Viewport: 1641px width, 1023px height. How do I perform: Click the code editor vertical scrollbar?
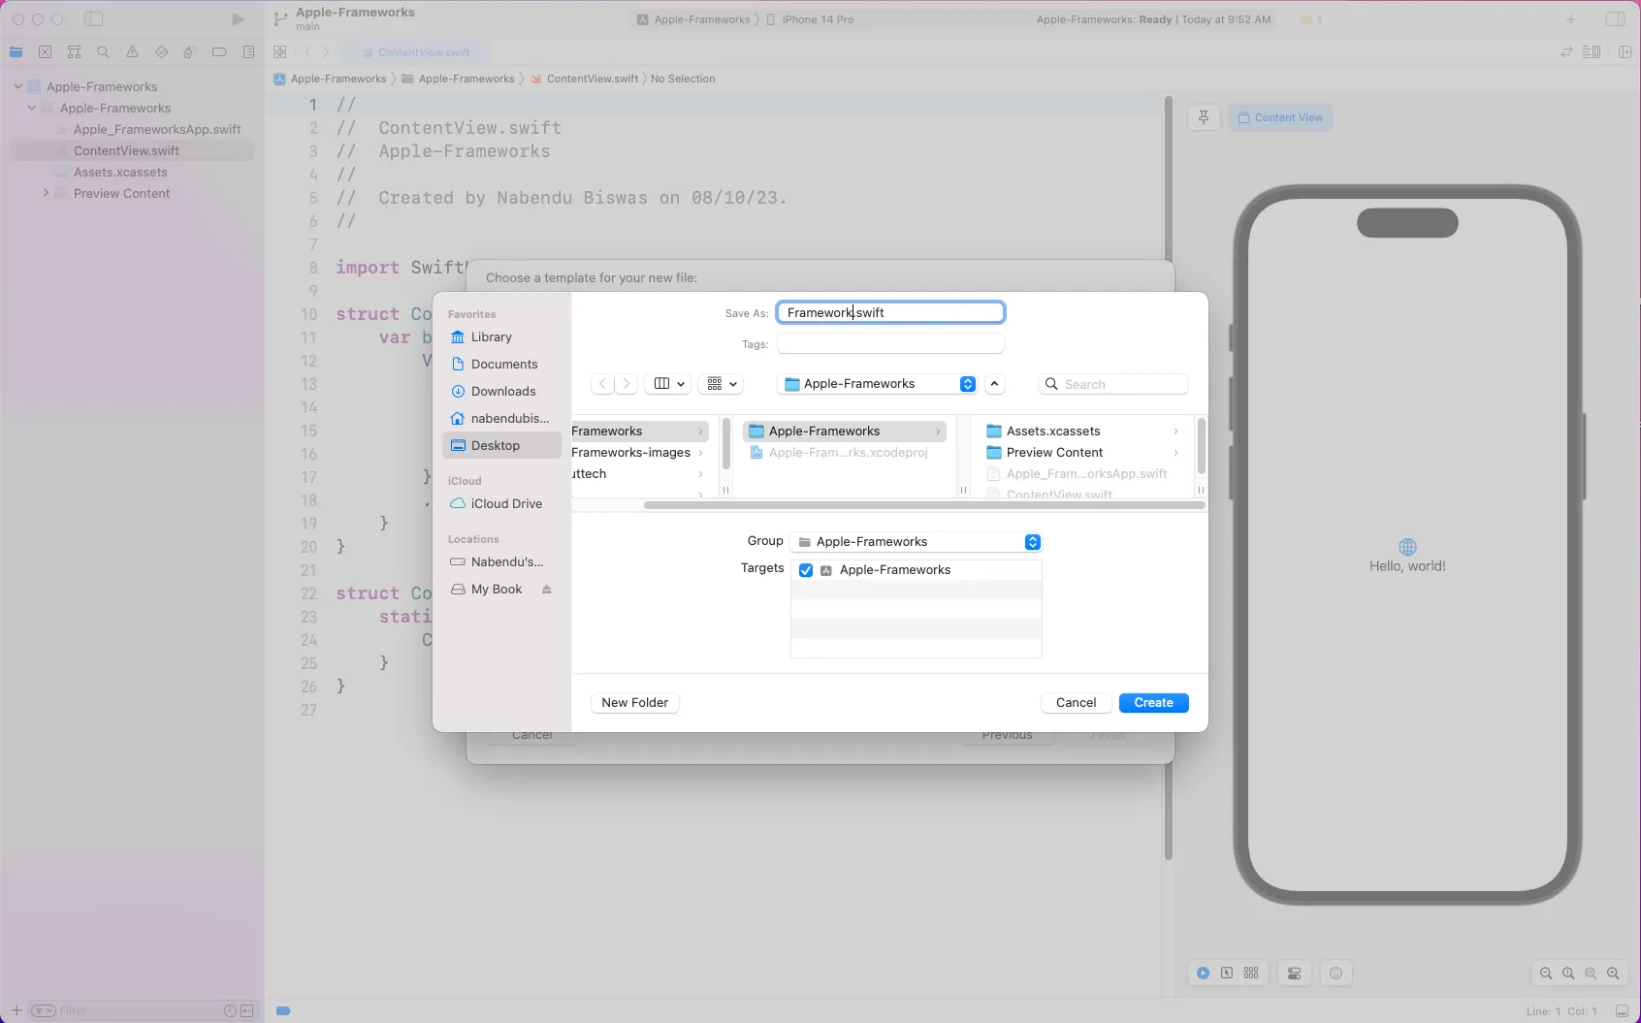(x=1168, y=477)
